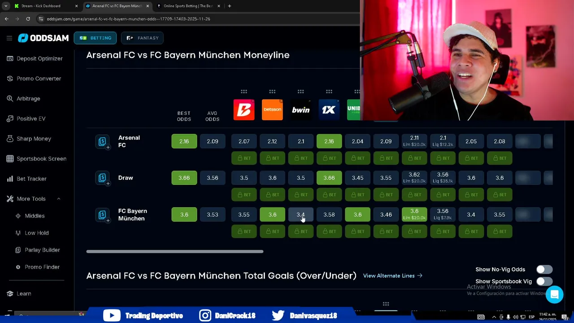574x323 pixels.
Task: Open Windows notifications center
Action: point(565,317)
